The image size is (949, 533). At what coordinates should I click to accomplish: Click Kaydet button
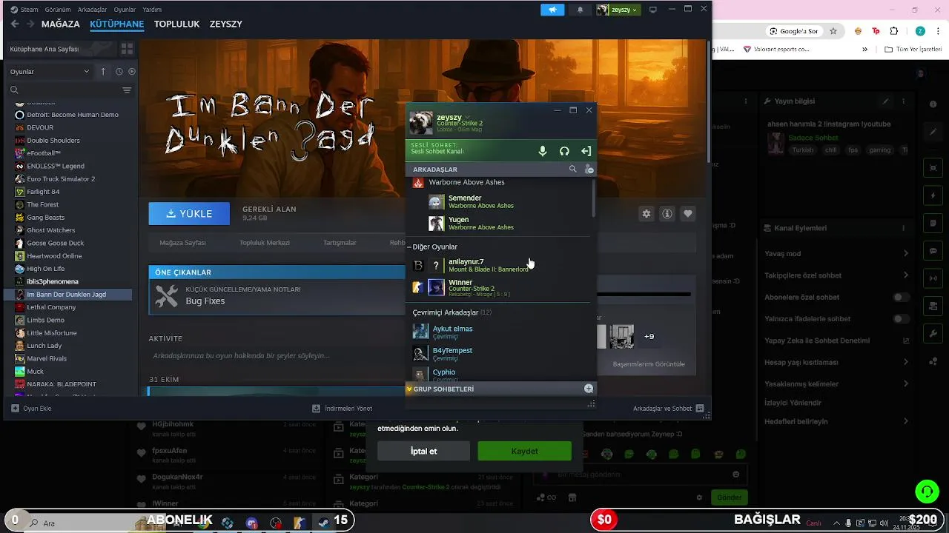[x=524, y=451]
